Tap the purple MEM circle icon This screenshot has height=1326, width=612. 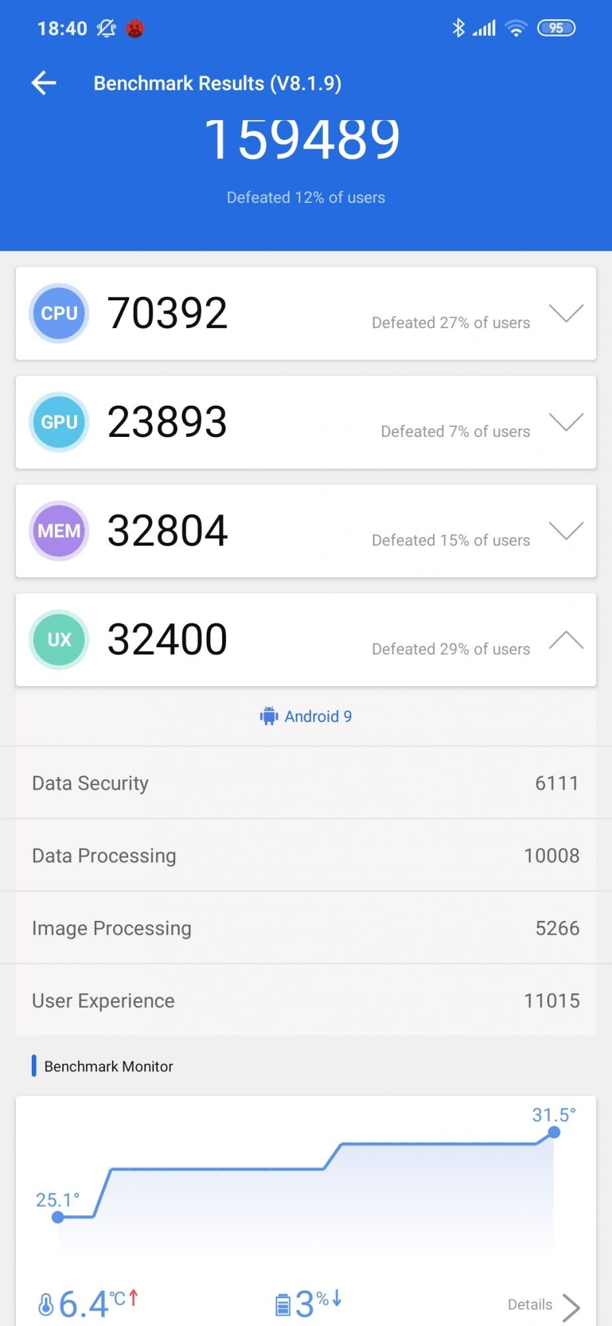click(x=59, y=530)
